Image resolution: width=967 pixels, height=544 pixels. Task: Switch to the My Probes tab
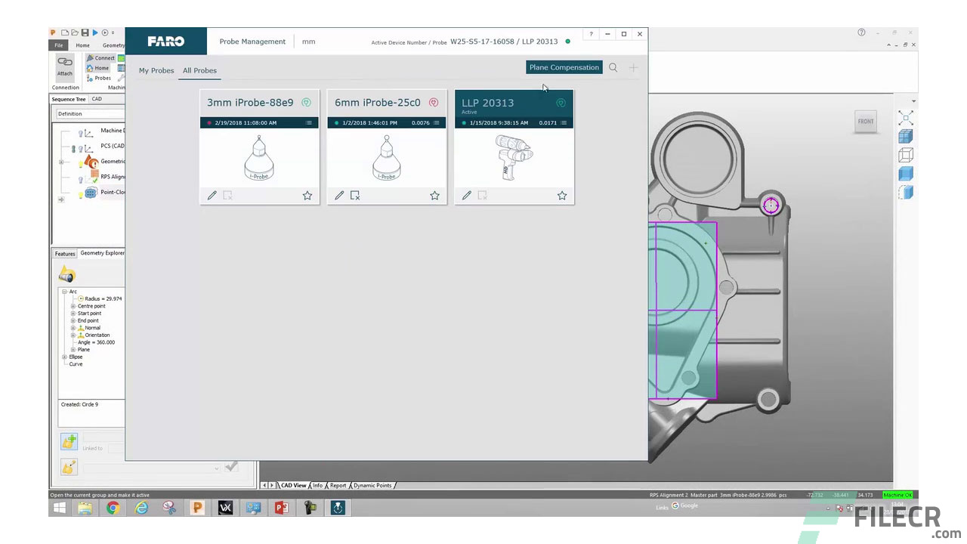click(x=156, y=70)
